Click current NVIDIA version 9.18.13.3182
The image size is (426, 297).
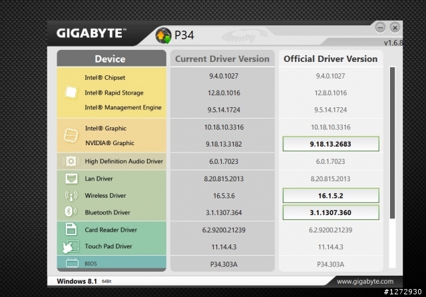pyautogui.click(x=224, y=144)
